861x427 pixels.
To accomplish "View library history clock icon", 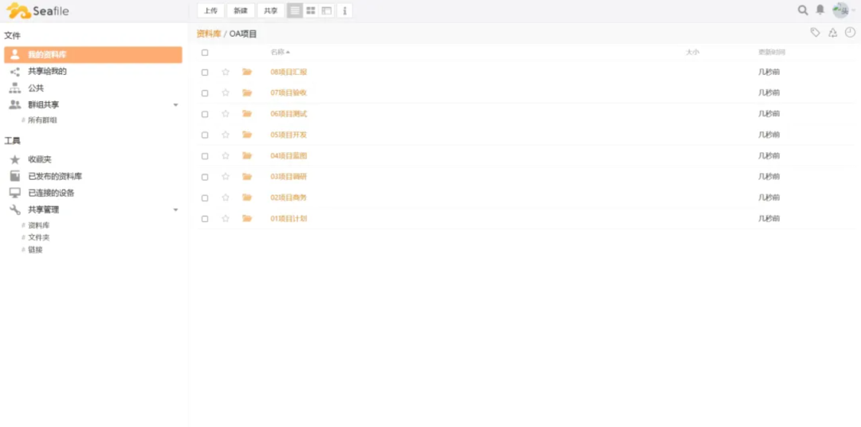I will click(850, 33).
